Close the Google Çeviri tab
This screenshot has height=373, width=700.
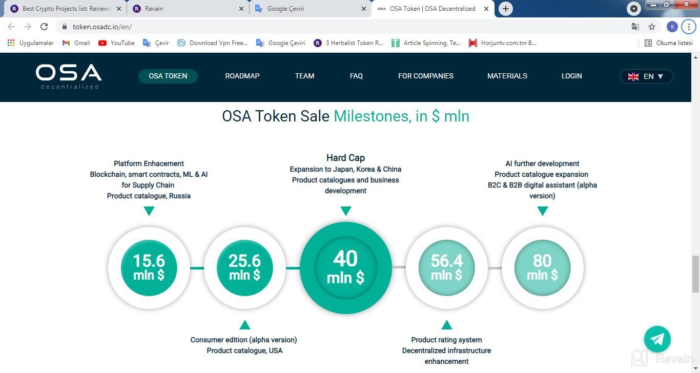point(364,9)
